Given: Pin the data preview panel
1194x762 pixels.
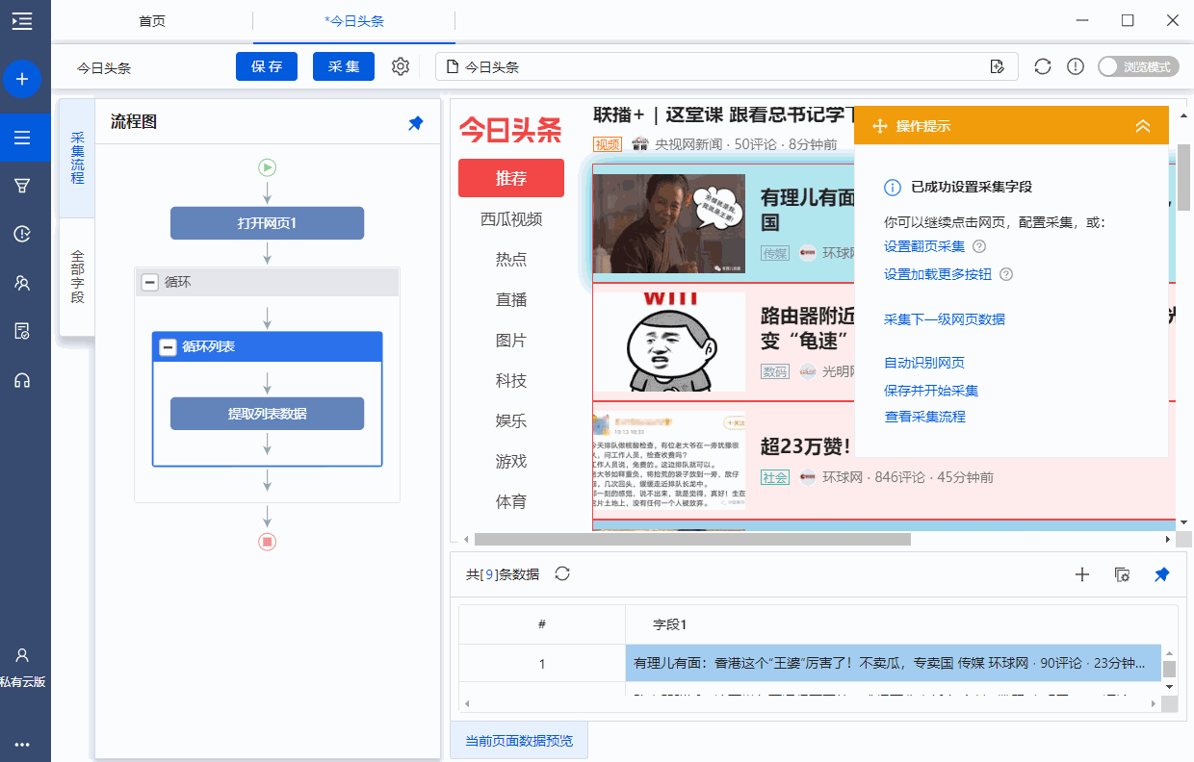Looking at the screenshot, I should [1162, 574].
